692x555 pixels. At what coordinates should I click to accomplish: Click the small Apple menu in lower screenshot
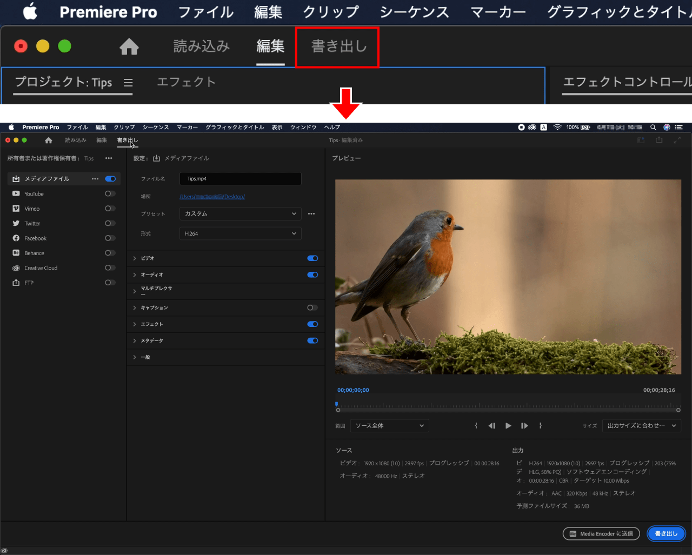(11, 128)
